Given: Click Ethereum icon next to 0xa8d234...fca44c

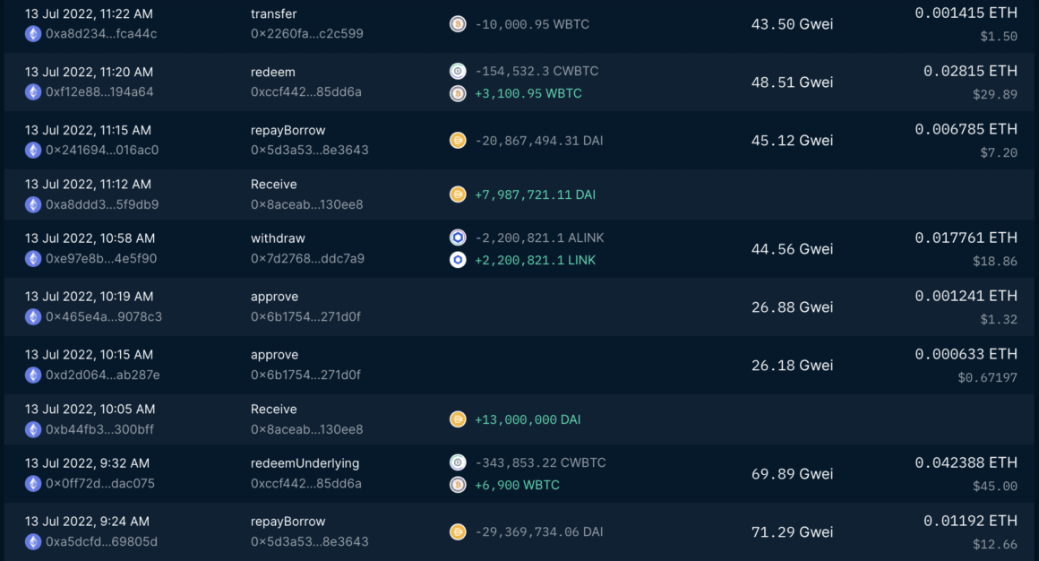Looking at the screenshot, I should (x=33, y=34).
